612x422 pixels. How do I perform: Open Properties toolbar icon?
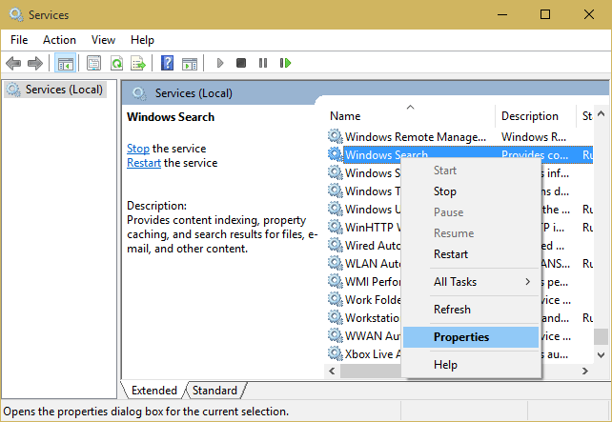(93, 63)
